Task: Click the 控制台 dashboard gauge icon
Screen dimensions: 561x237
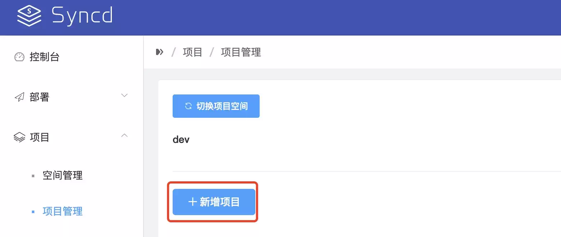Action: [x=19, y=57]
